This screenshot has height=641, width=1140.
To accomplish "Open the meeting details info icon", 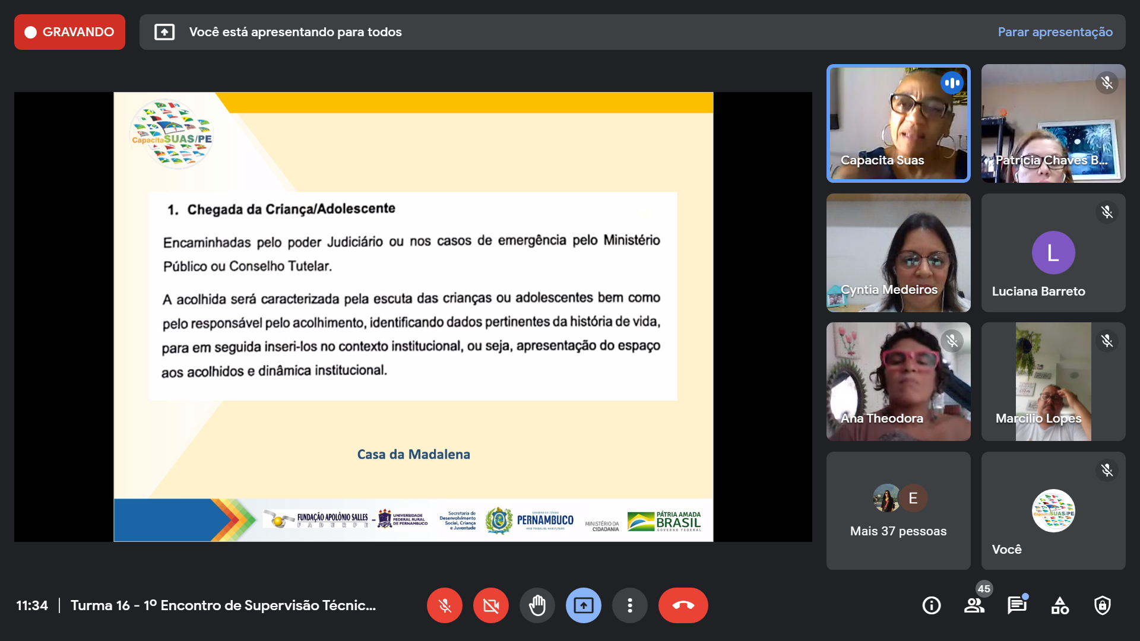I will click(931, 605).
